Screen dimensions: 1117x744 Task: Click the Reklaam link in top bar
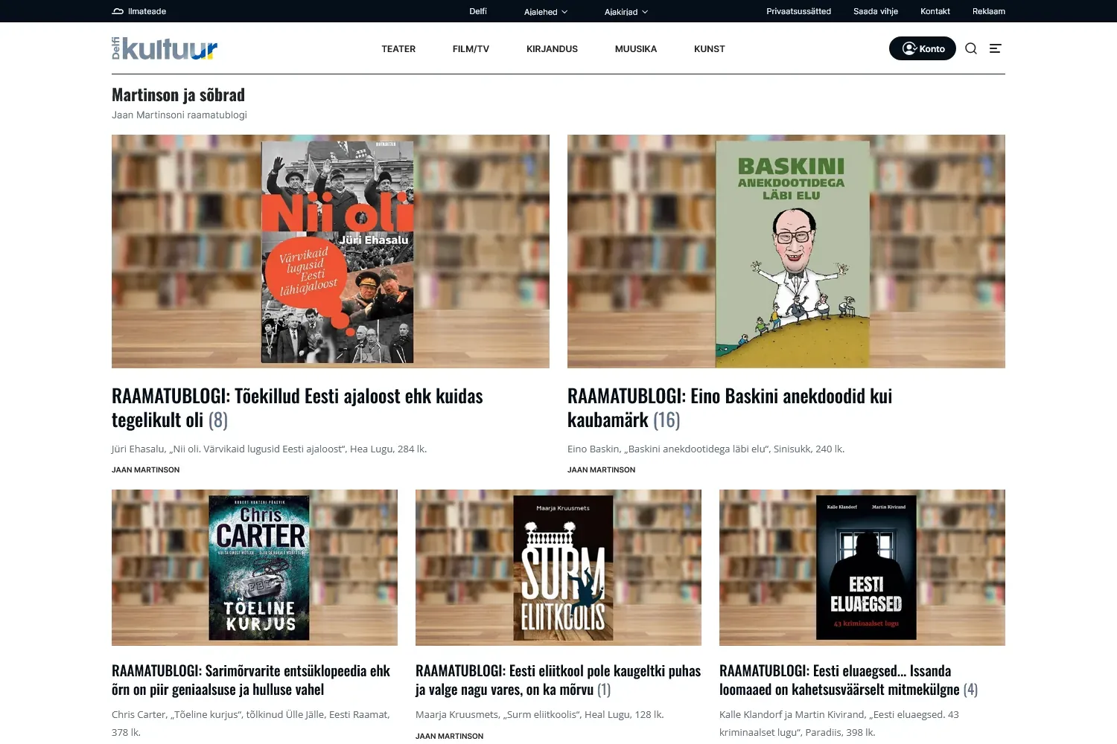point(988,11)
